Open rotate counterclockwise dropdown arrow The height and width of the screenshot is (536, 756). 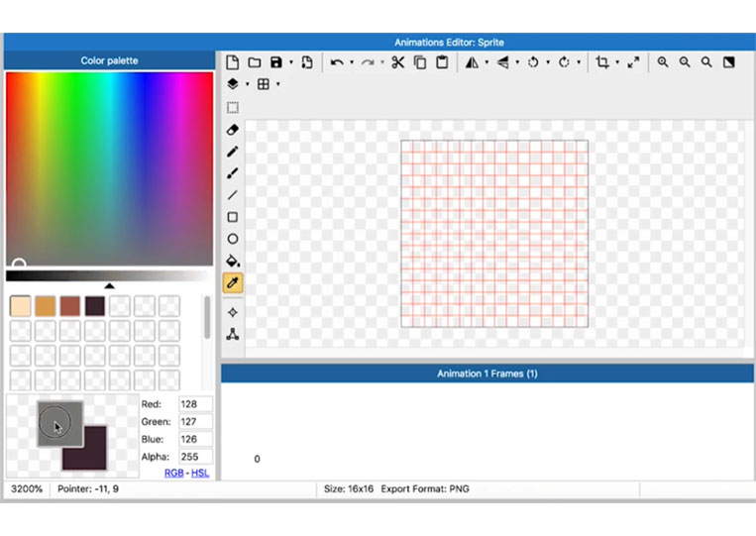click(548, 62)
